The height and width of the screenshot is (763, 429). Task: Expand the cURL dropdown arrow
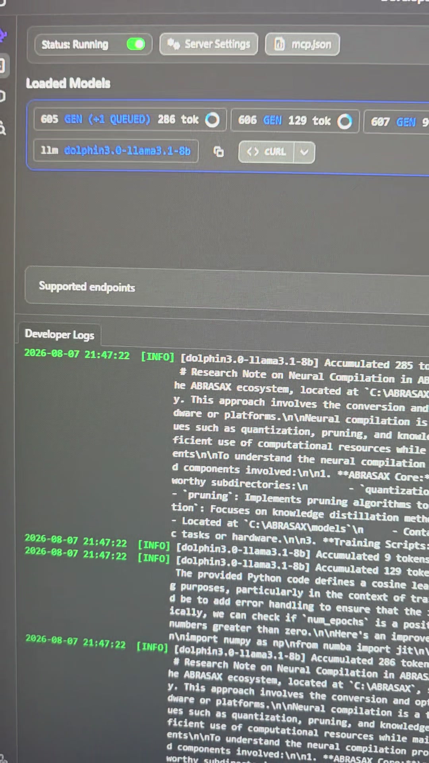tap(304, 152)
